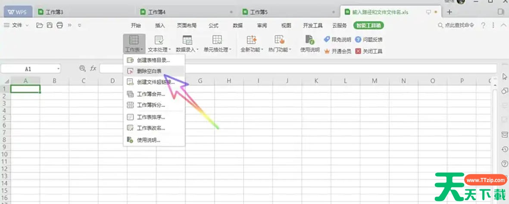Image resolution: width=509 pixels, height=204 pixels.
Task: Select 工作表改名 menu item
Action: pos(154,128)
